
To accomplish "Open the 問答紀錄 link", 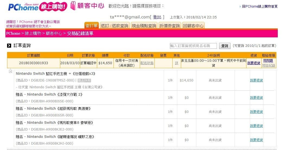I will 269,66.
